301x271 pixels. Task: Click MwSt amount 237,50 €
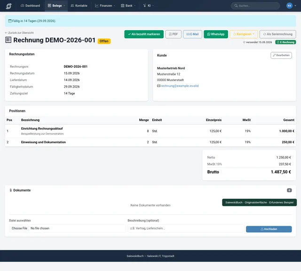285,164
